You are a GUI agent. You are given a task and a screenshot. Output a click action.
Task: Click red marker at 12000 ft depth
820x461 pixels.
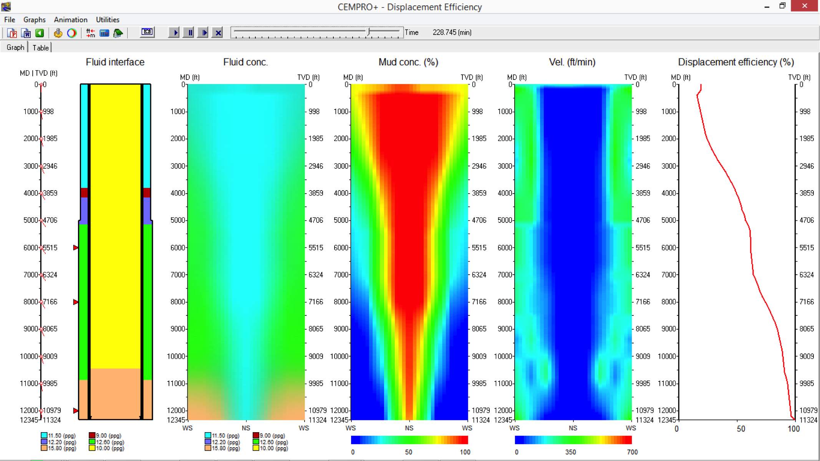click(x=76, y=411)
